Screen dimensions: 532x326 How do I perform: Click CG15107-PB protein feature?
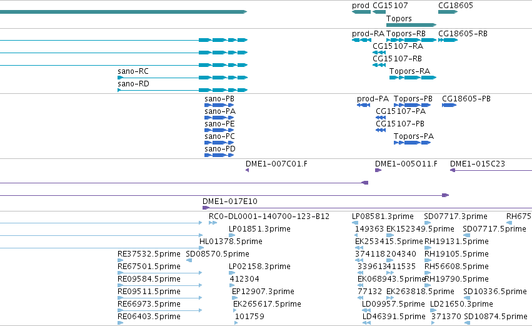[x=381, y=130]
